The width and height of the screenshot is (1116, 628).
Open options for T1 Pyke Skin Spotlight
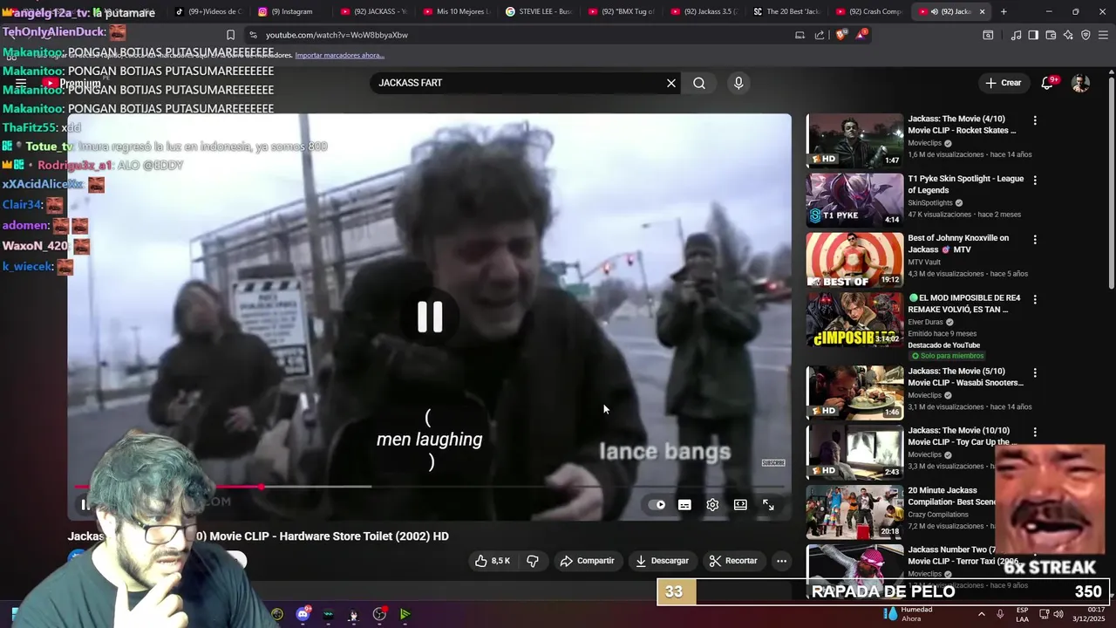pos(1035,180)
